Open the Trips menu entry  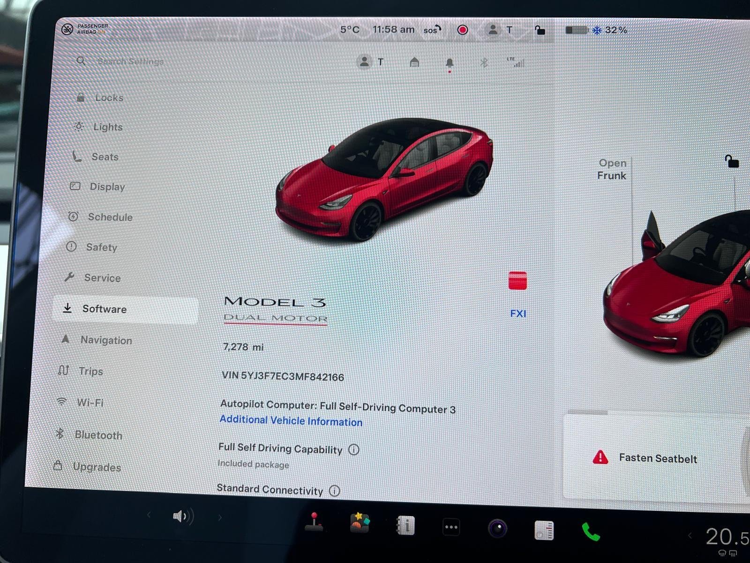pyautogui.click(x=80, y=371)
